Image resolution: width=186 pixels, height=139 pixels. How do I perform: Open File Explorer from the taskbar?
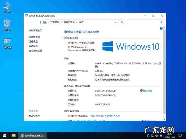point(14,136)
